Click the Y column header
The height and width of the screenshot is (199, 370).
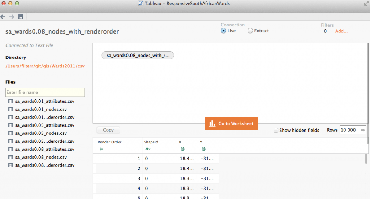click(x=201, y=142)
